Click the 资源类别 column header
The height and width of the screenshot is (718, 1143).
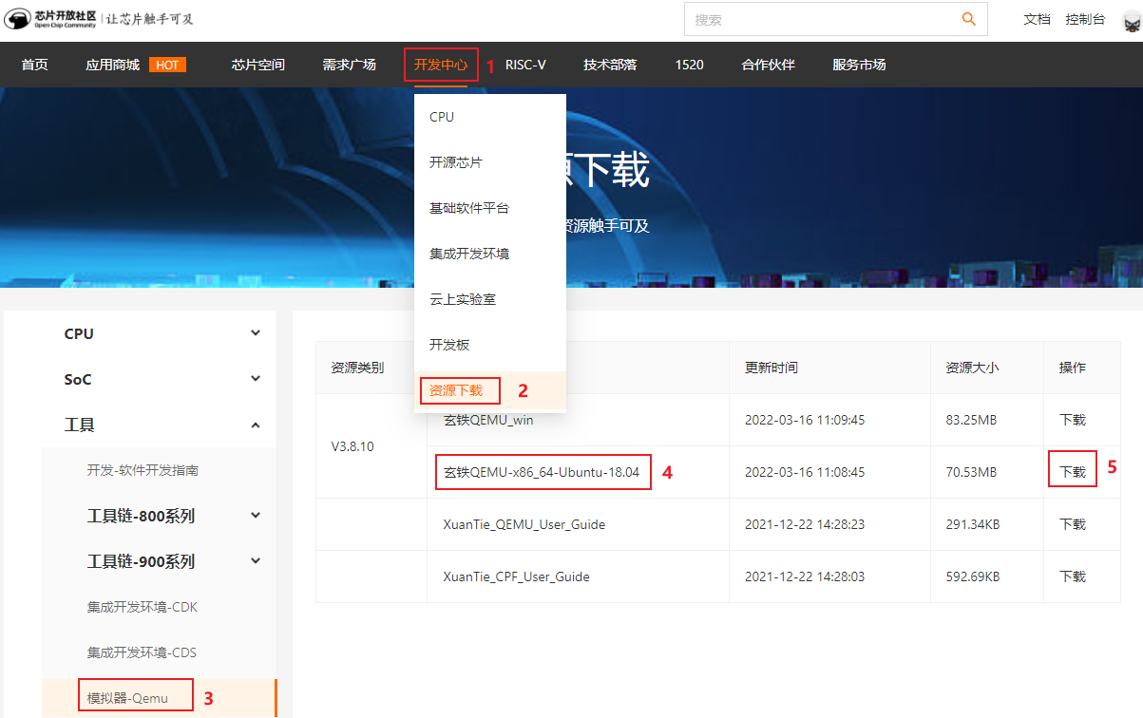357,368
